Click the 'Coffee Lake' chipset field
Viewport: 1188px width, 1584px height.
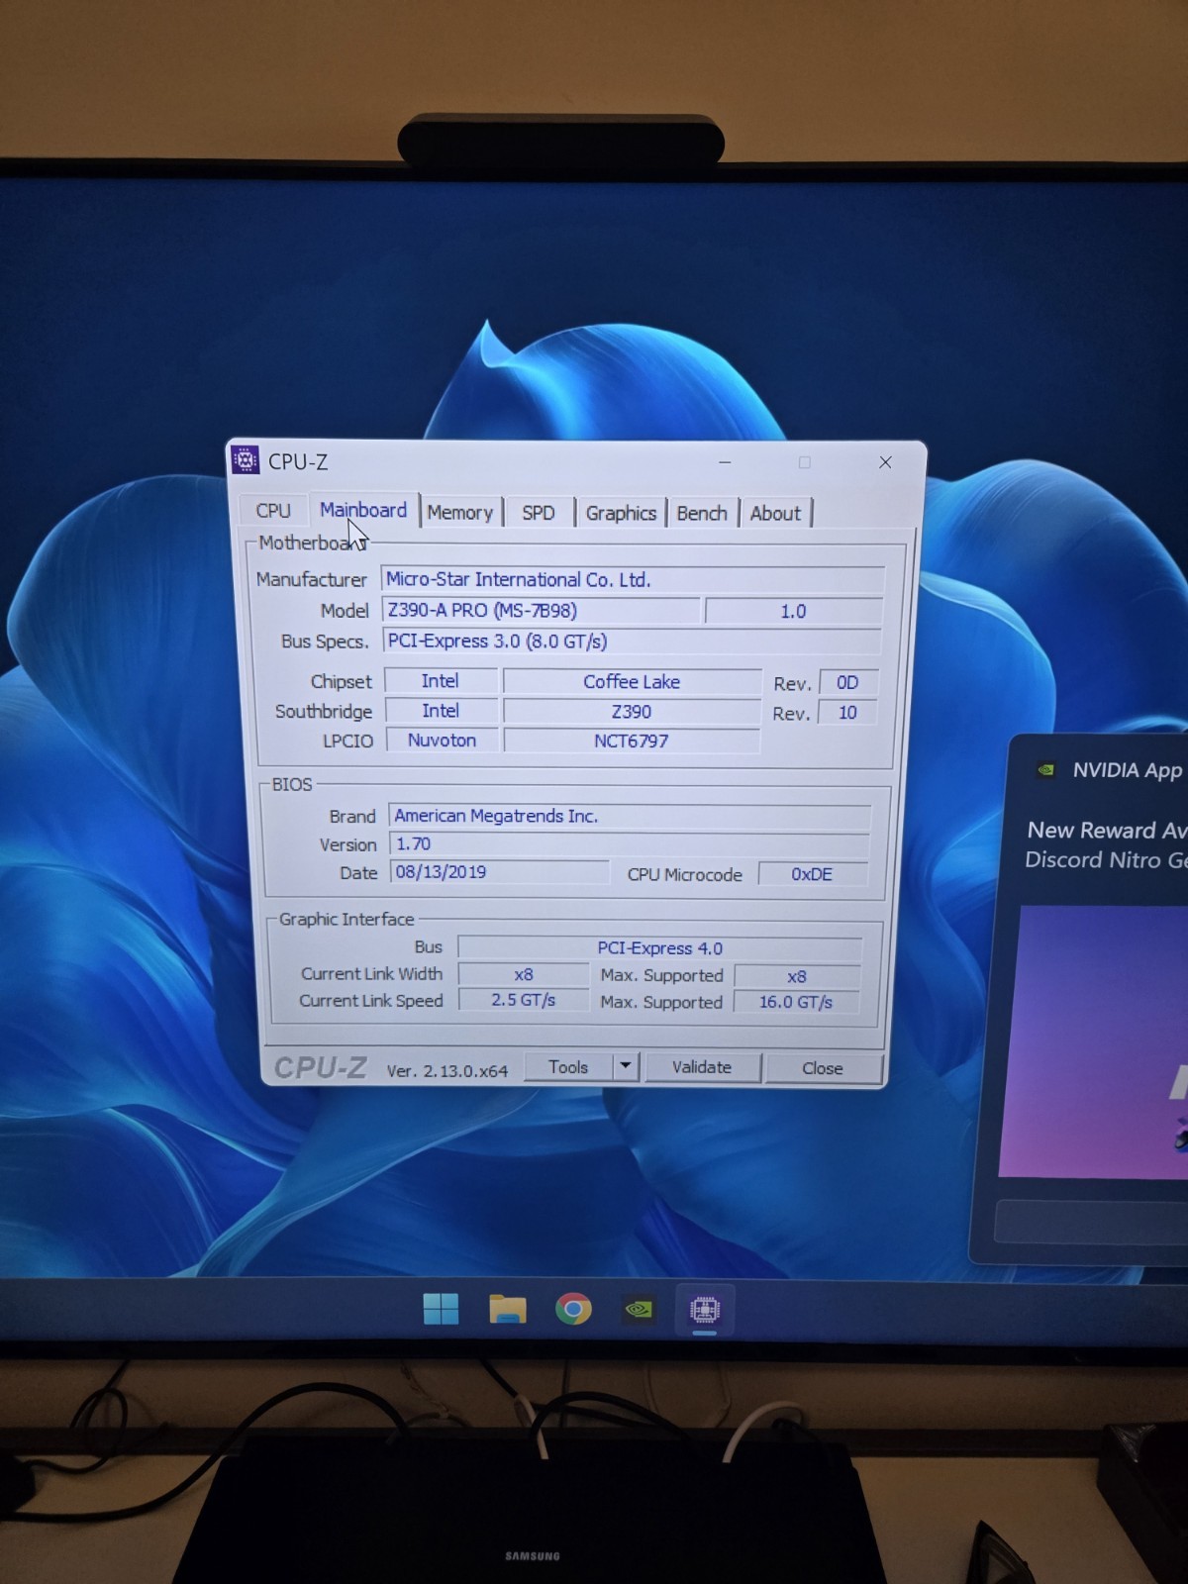[632, 682]
